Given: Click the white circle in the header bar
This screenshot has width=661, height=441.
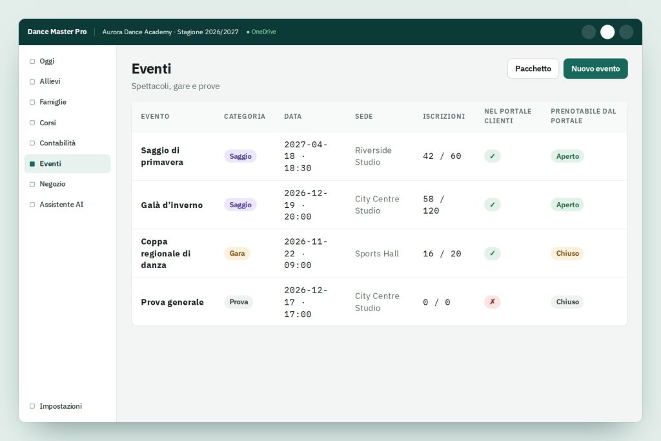Looking at the screenshot, I should click(607, 32).
